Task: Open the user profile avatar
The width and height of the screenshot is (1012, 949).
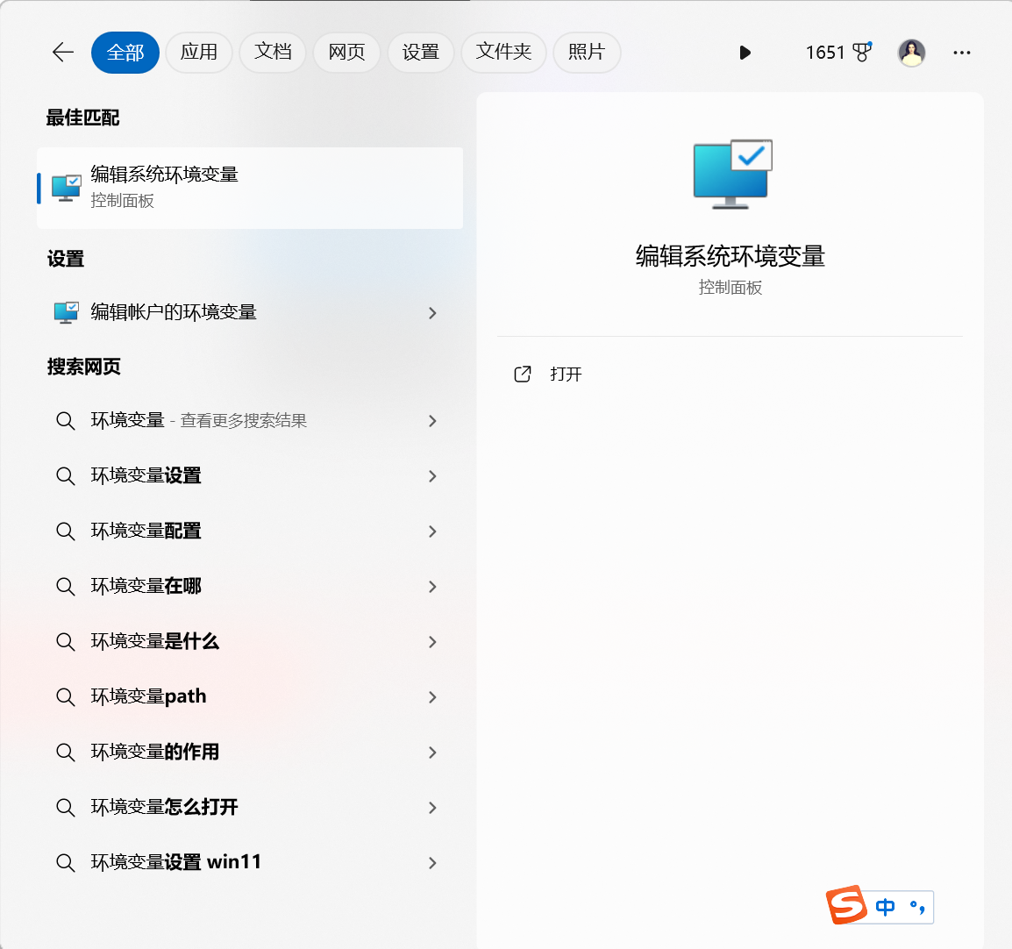Action: (911, 53)
